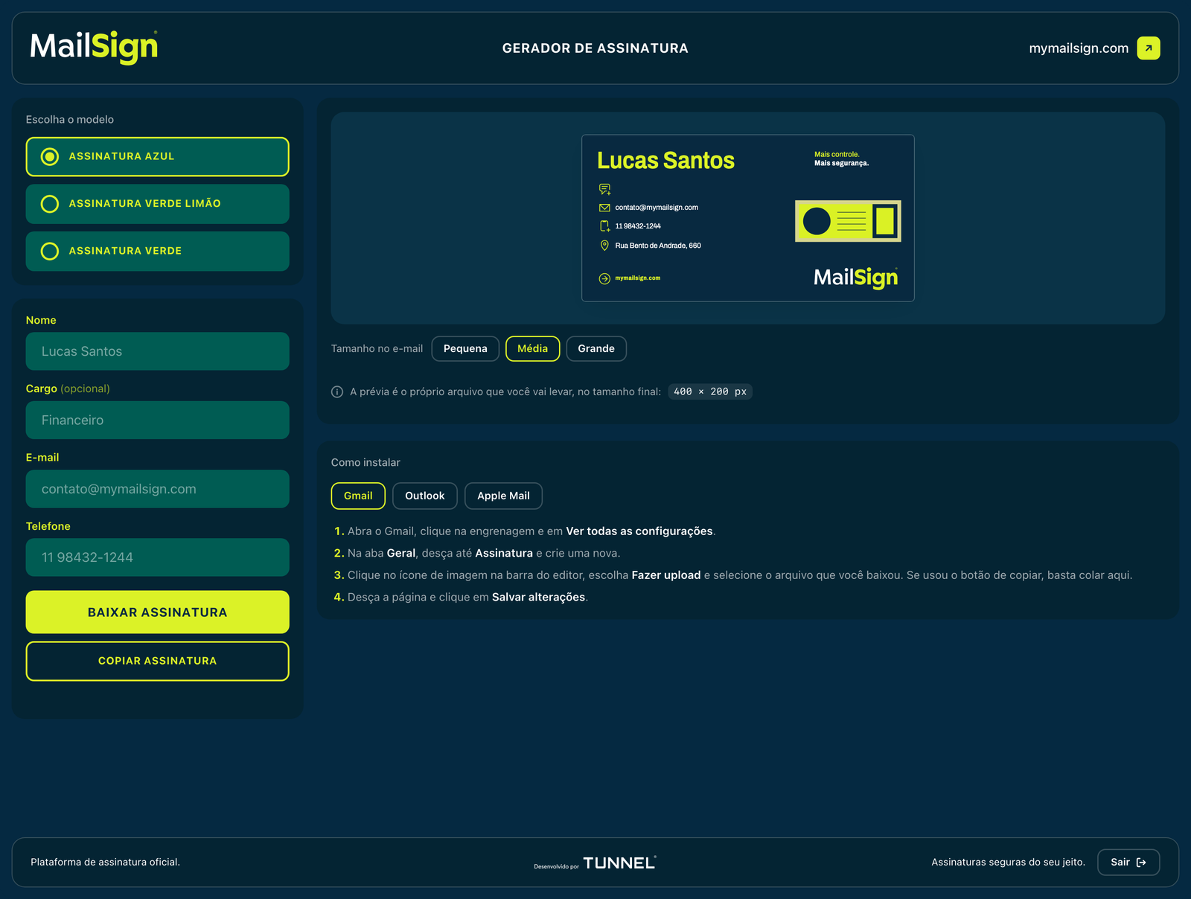Click the chat bubble icon in preview
Viewport: 1191px width, 899px height.
604,189
